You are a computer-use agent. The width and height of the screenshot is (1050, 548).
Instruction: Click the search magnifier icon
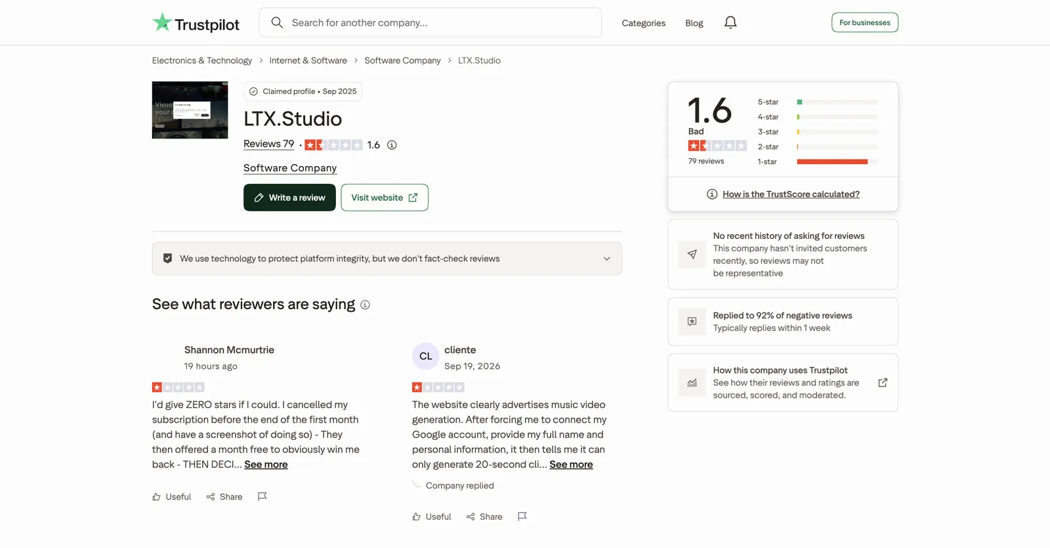277,23
